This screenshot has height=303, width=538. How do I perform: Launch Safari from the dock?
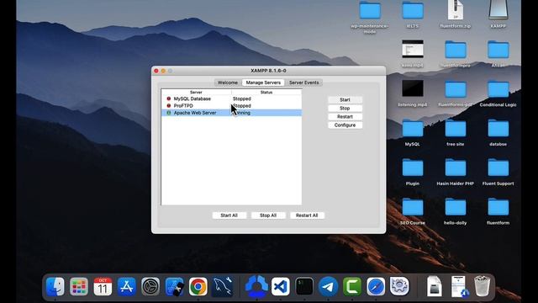(x=376, y=286)
